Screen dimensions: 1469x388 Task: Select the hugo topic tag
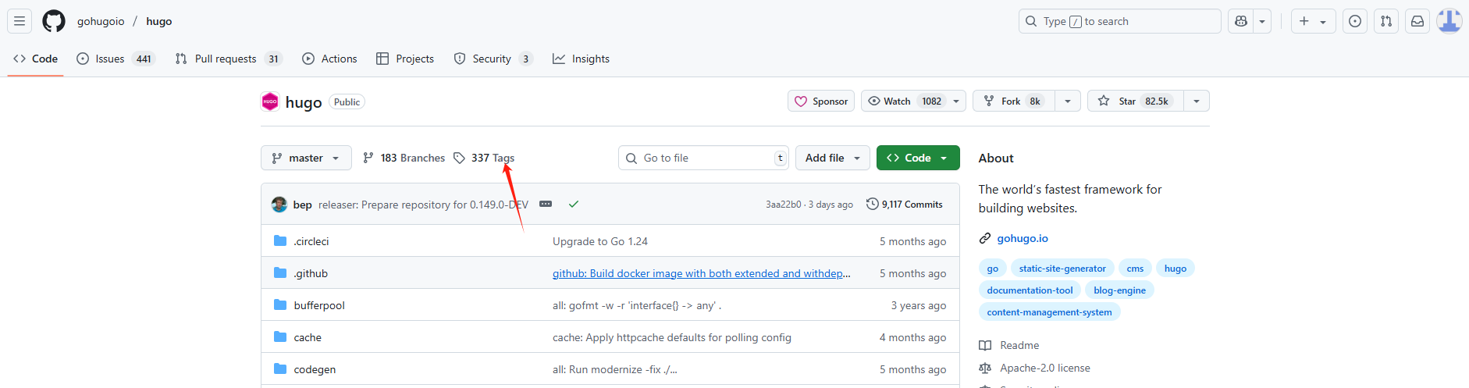(x=1176, y=269)
